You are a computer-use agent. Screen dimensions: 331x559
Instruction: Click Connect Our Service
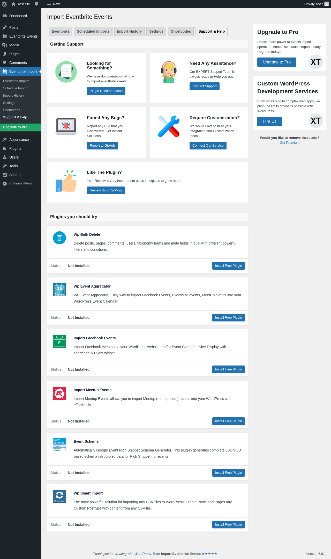point(208,146)
